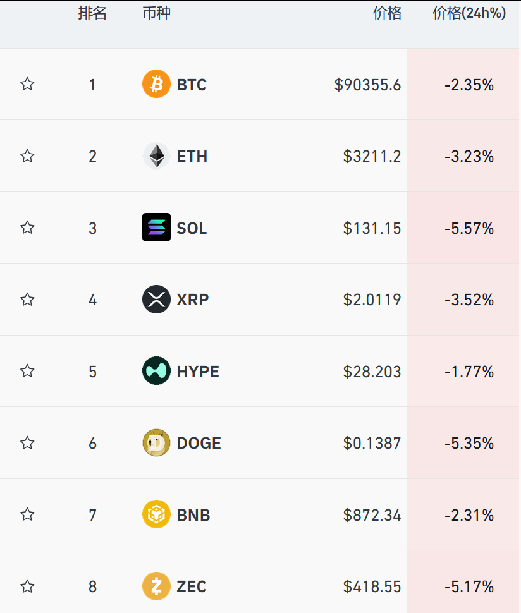Open the HYPE coin name link
Viewport: 521px width, 613px height.
(198, 372)
